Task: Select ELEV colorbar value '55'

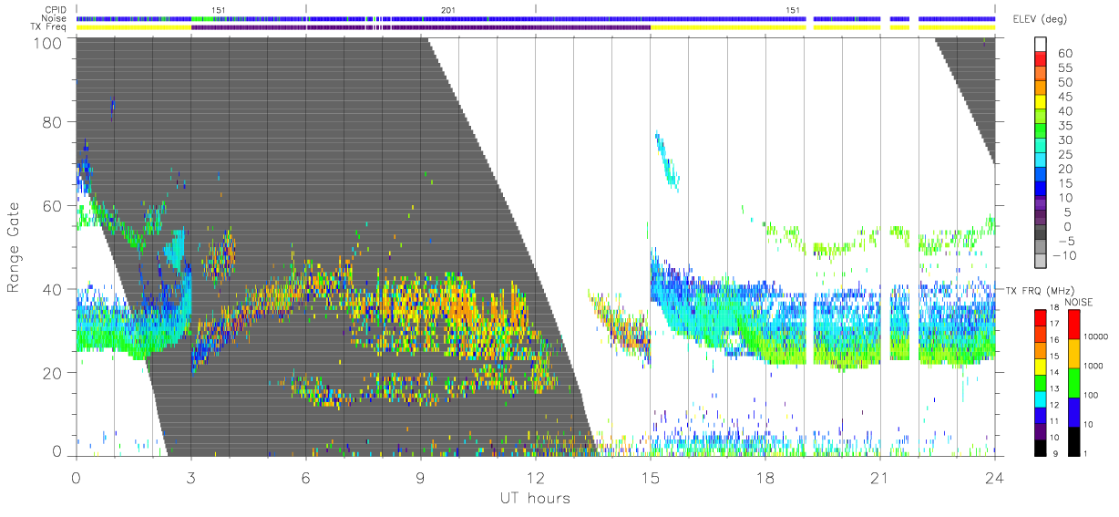Action: [x=1063, y=68]
